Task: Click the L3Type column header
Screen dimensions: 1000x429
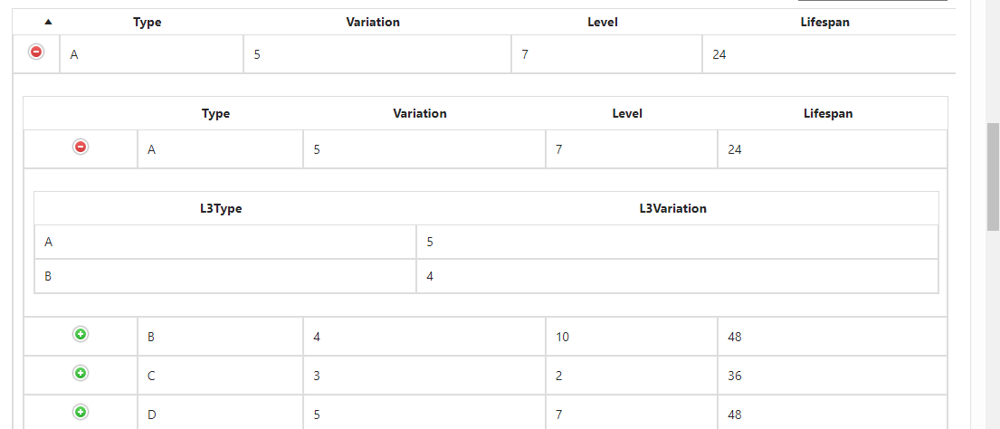Action: 221,208
